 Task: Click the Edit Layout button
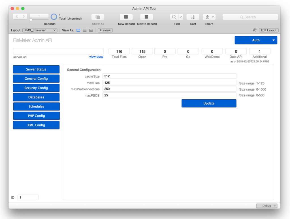click(x=268, y=30)
